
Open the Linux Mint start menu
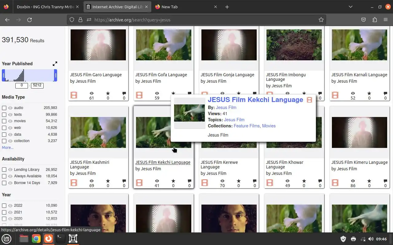point(7,239)
